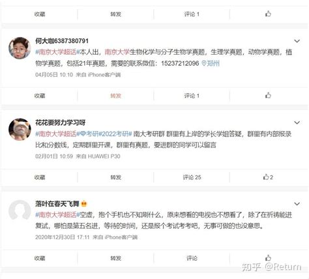The height and width of the screenshot is (279, 309).
Task: Open 评论 25 comments on 花花 post
Action: point(192,177)
